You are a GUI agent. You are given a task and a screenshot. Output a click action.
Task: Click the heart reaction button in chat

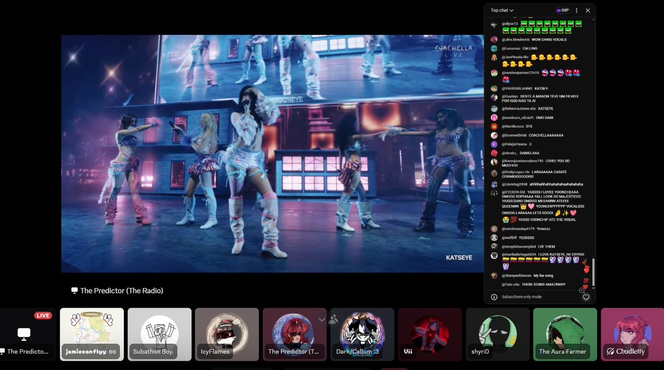tap(586, 297)
